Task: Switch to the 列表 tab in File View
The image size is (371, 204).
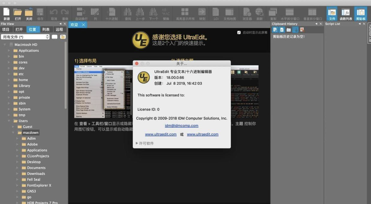Action: coord(46,29)
